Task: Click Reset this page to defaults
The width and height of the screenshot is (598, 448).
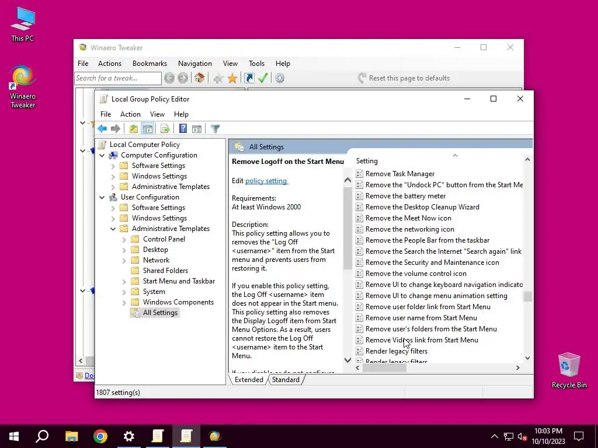Action: click(404, 78)
